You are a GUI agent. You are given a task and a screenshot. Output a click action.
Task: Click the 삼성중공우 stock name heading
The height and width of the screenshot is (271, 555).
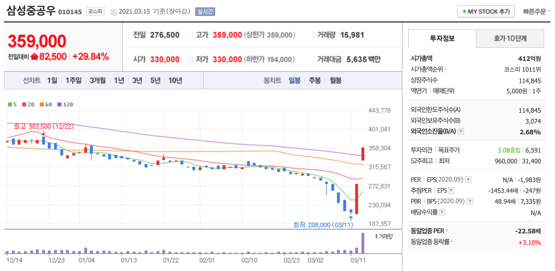click(x=31, y=11)
